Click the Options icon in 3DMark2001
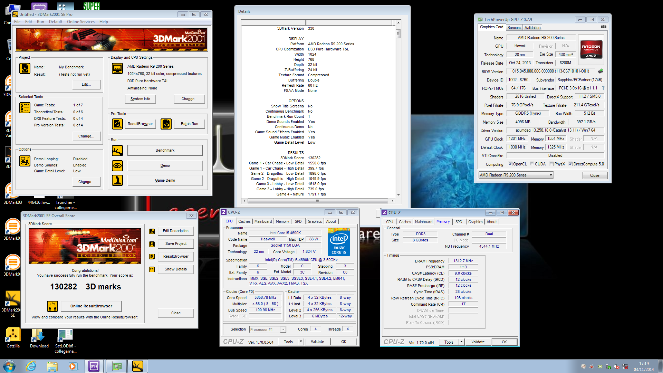 coord(25,161)
